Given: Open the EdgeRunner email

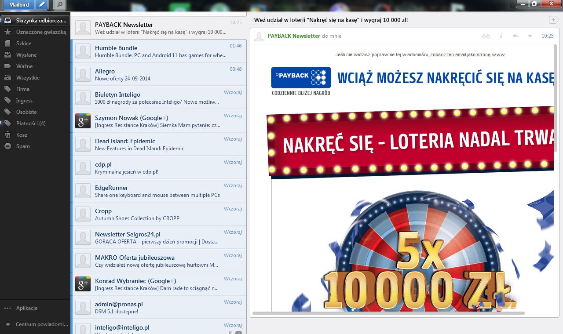Looking at the screenshot, I should pos(159,191).
